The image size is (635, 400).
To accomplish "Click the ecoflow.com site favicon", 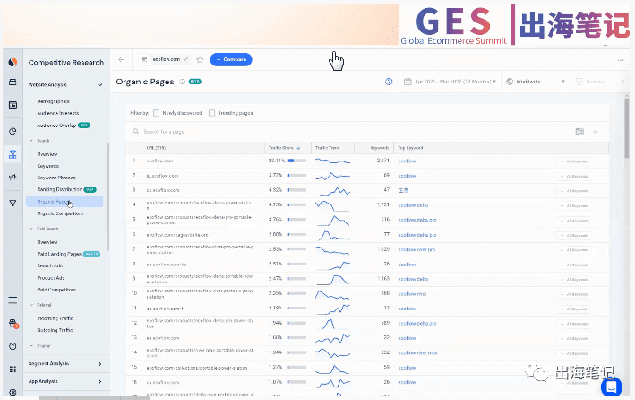I will pyautogui.click(x=144, y=59).
